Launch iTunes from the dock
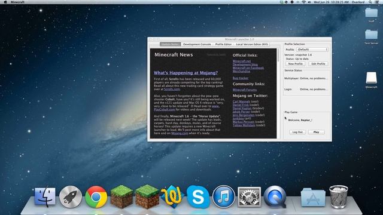 [x=223, y=196]
